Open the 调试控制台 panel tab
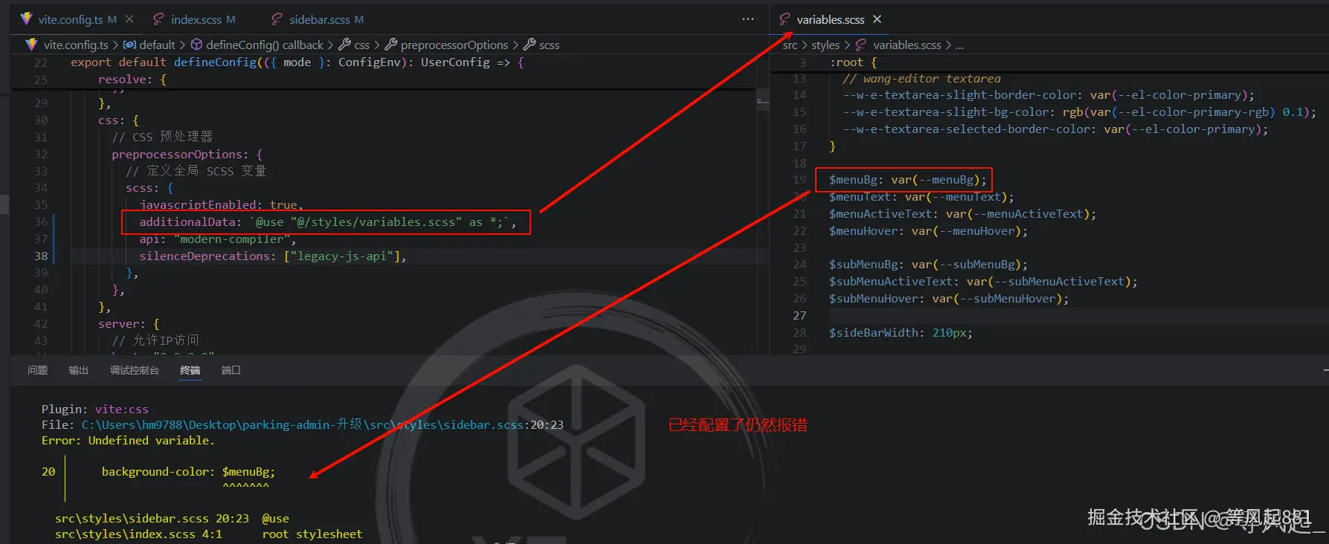Viewport: 1329px width, 544px height. pyautogui.click(x=134, y=370)
